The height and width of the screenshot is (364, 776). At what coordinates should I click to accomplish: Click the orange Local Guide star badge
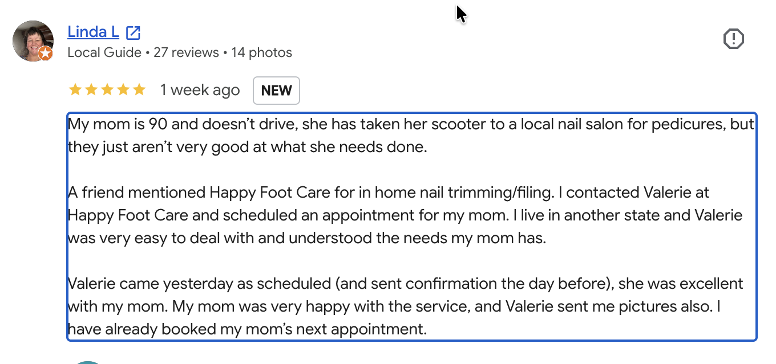[x=46, y=54]
